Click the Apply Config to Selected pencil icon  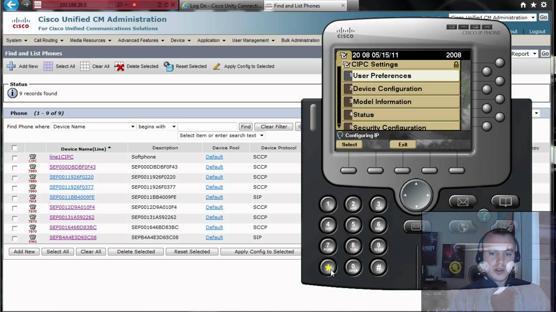(216, 66)
